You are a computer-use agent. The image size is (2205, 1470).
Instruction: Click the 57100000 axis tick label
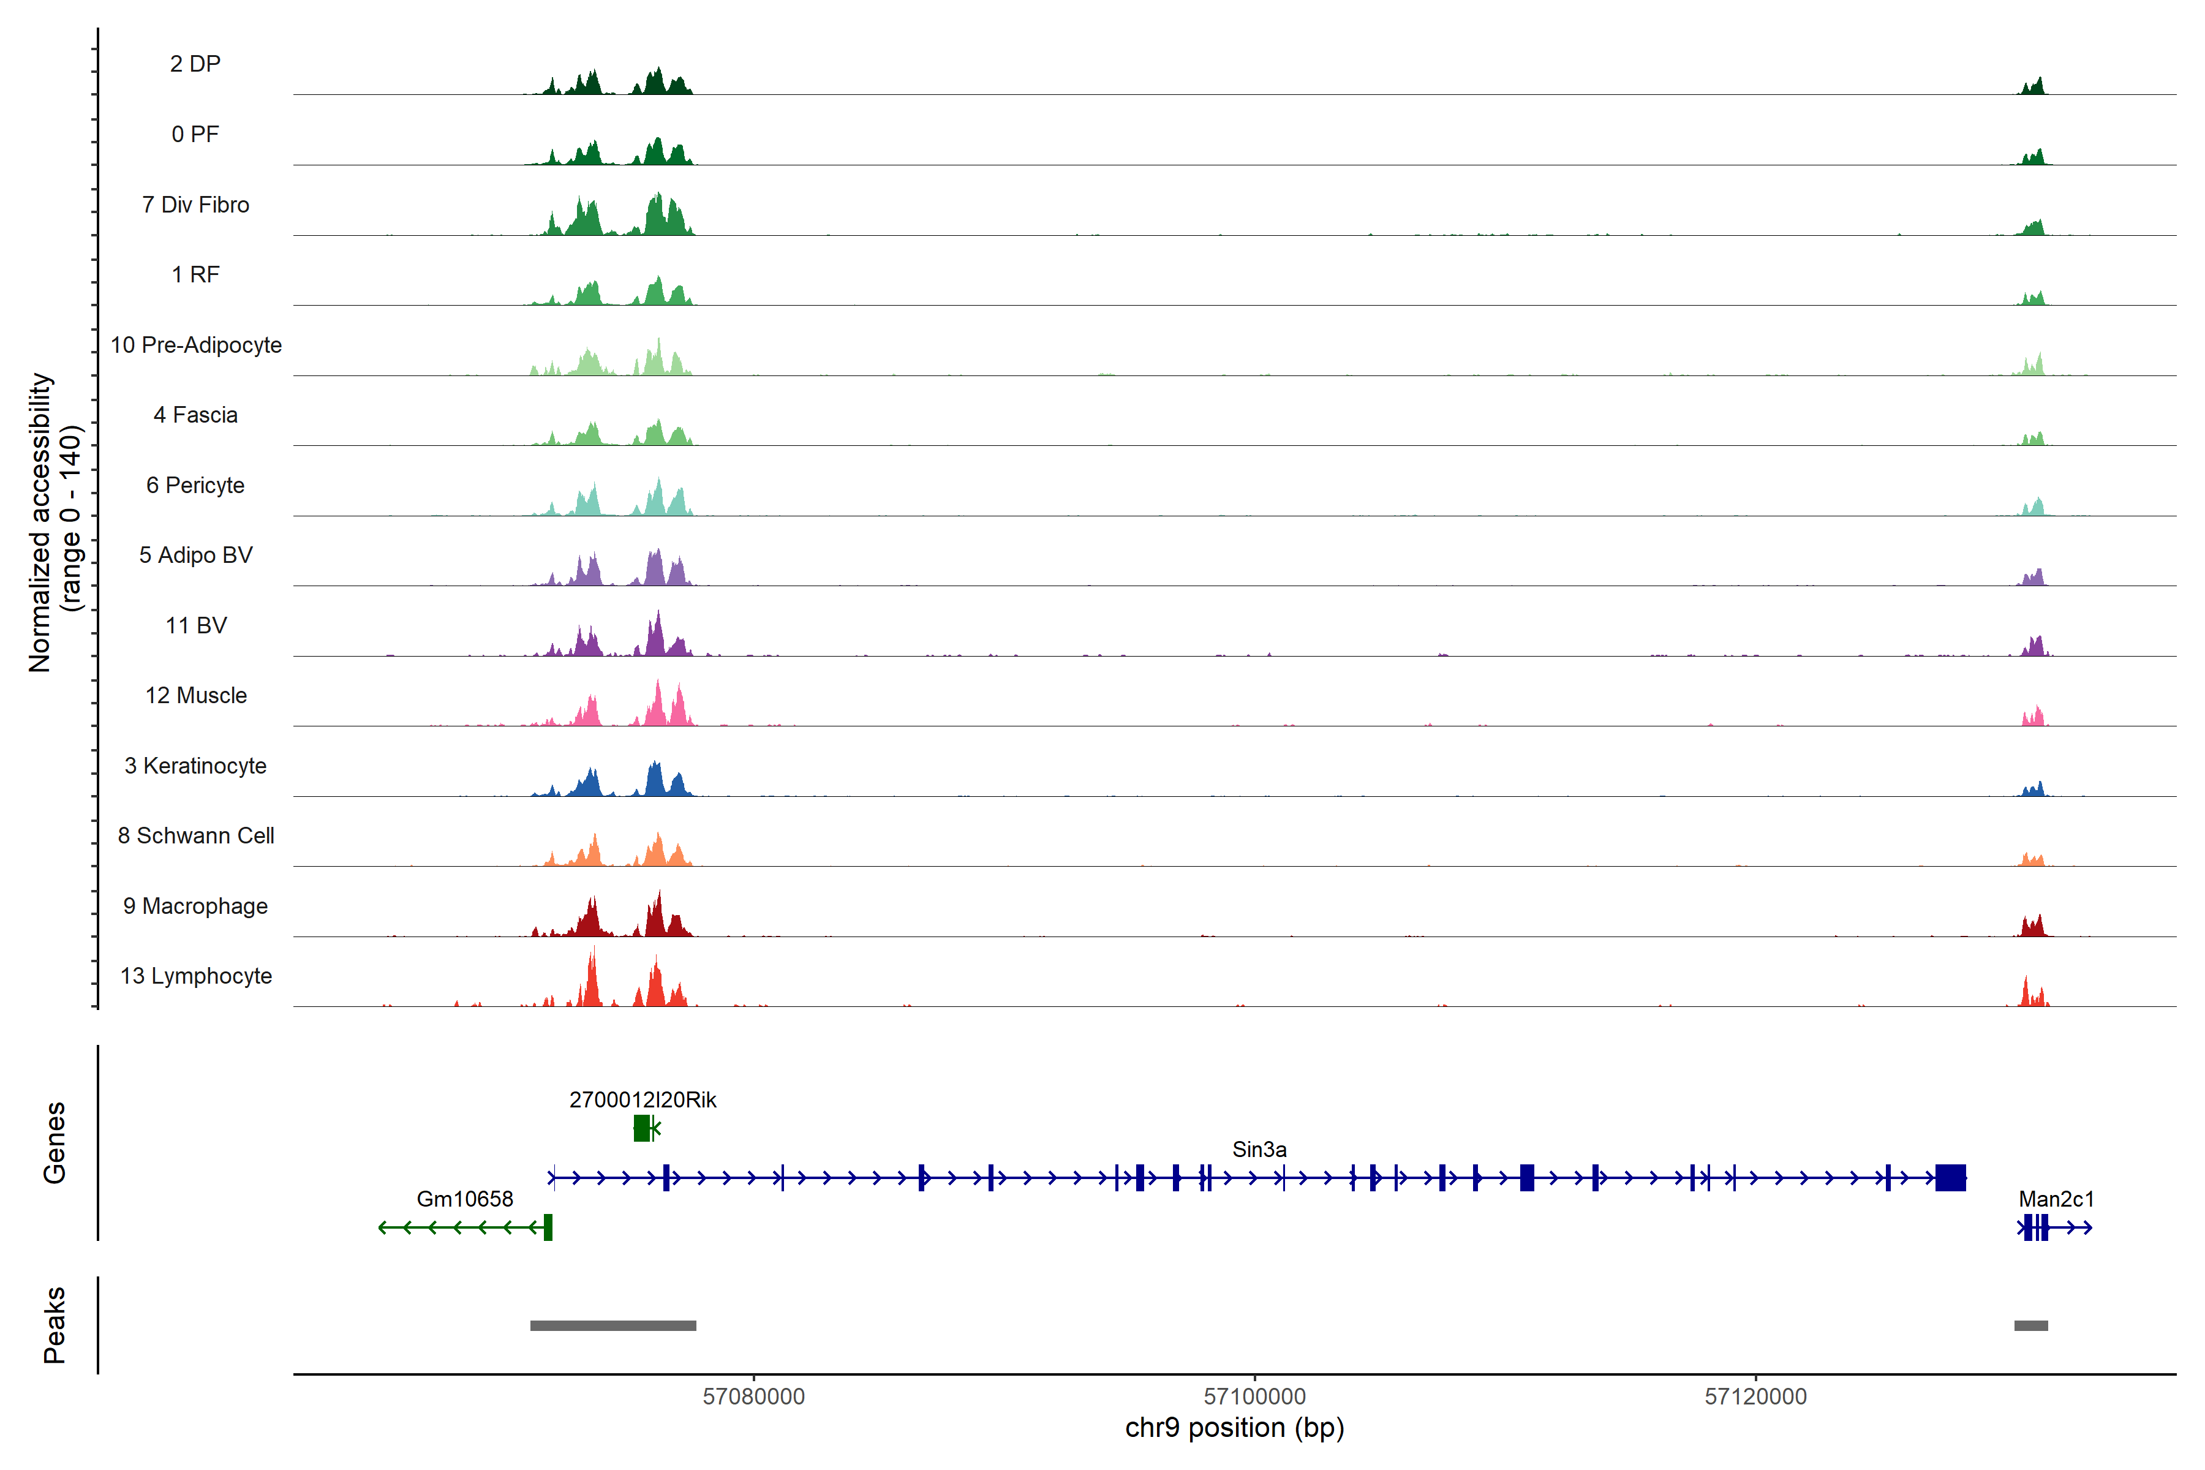tap(1254, 1396)
